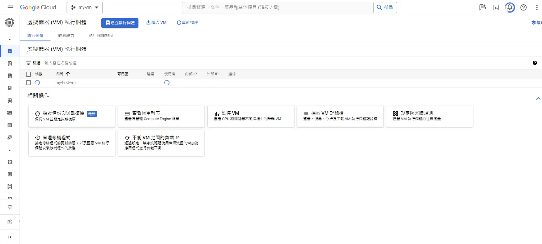Viewport: 542px width, 244px height.
Task: Click the notifications bell icon
Action: (510, 8)
